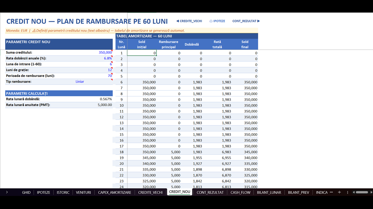Open the CASH_FLOW sheet tab
The height and width of the screenshot is (209, 373).
pyautogui.click(x=240, y=192)
